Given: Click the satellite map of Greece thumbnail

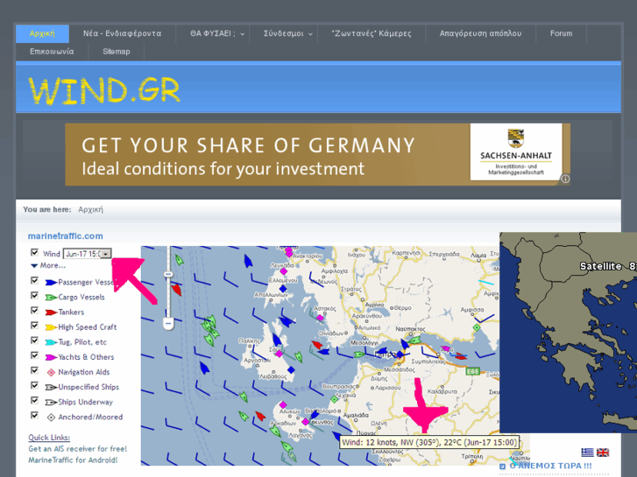Looking at the screenshot, I should [x=568, y=332].
